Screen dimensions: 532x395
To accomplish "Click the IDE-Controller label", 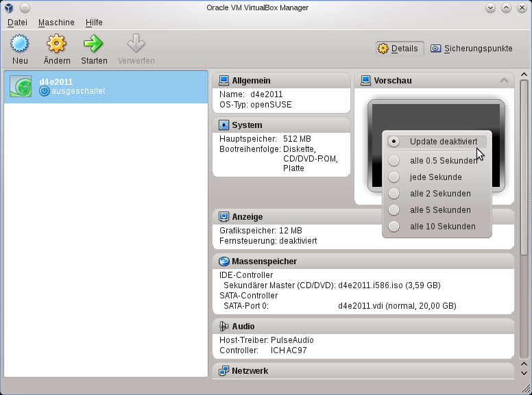I will (246, 275).
